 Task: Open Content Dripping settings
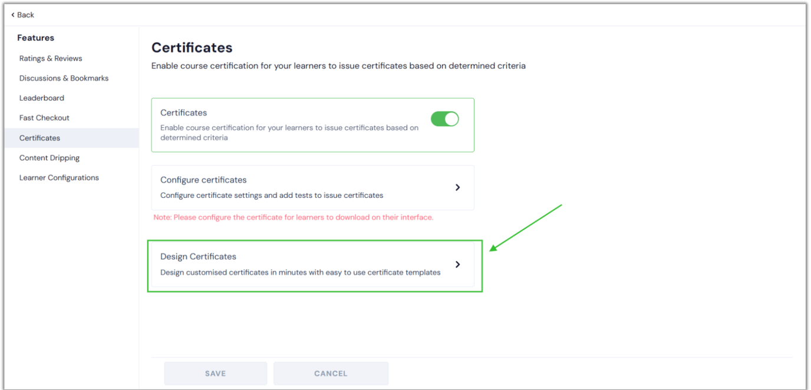tap(50, 157)
